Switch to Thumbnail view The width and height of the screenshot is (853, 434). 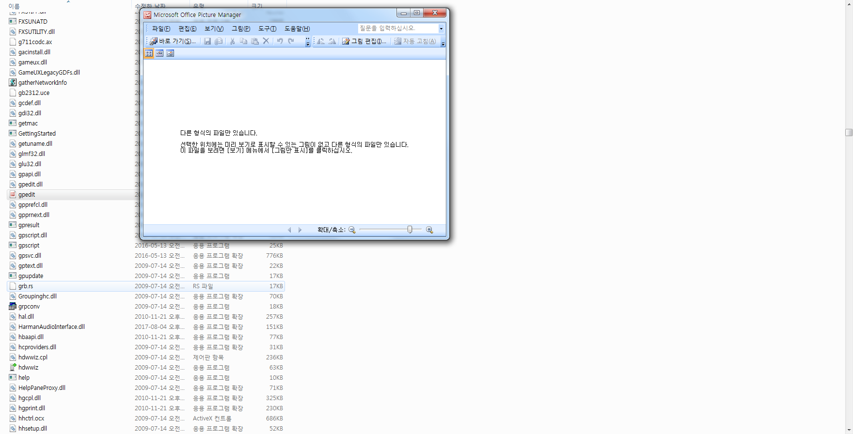click(149, 53)
